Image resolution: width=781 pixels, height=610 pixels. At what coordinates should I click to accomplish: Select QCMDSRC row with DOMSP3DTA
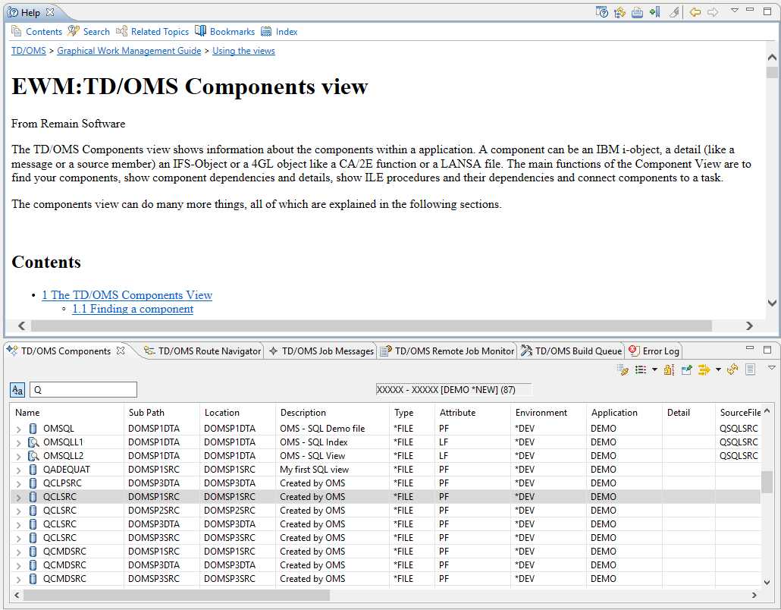pos(385,565)
